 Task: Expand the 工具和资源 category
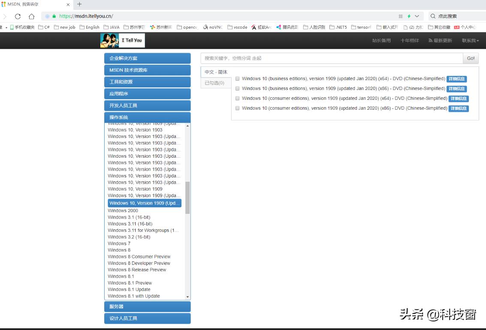(147, 82)
